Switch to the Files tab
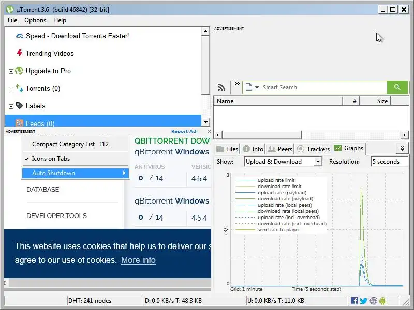 [x=227, y=149]
